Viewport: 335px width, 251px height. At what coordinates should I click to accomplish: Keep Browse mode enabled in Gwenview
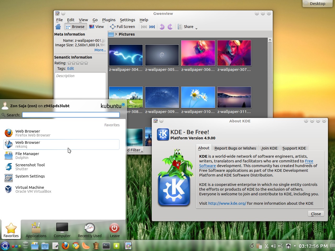tap(75, 26)
